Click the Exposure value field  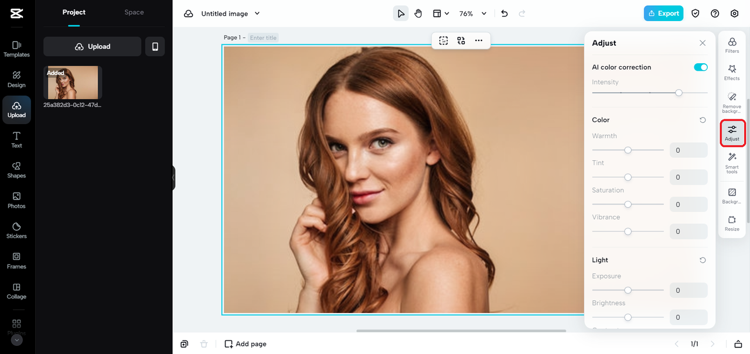pyautogui.click(x=688, y=290)
